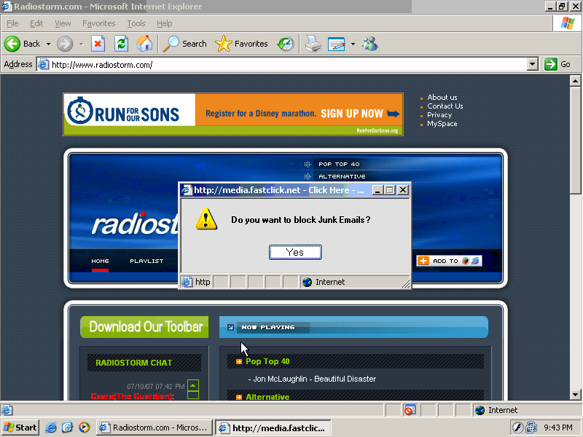
Task: Close the fastclick popup window
Action: click(x=403, y=190)
